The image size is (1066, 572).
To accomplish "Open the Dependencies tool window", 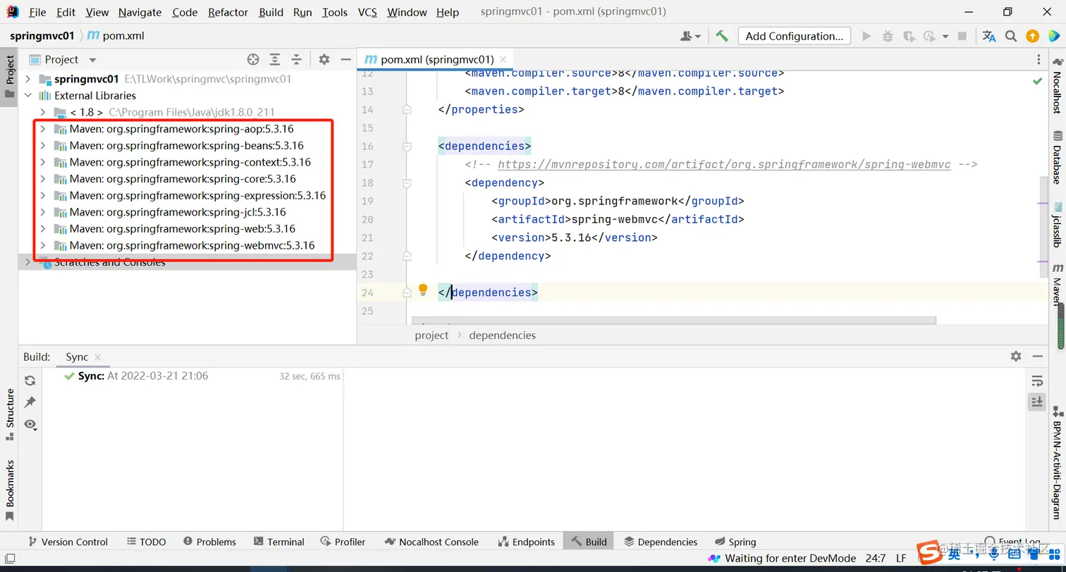I will 661,542.
